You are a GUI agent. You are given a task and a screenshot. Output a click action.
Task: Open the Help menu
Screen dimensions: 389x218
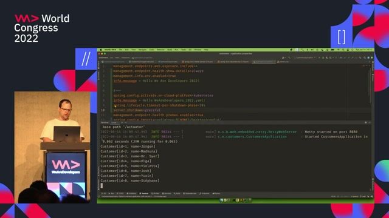(x=206, y=50)
